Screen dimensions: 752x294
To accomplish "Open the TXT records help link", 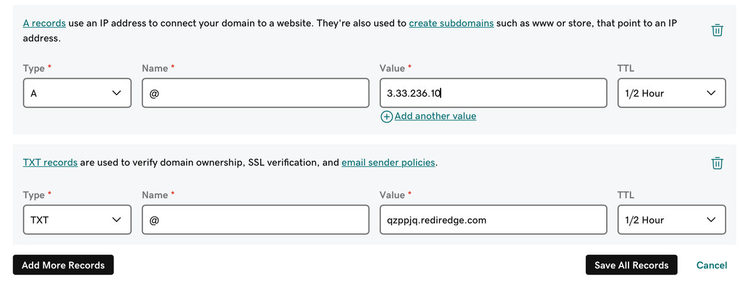I will tap(50, 163).
